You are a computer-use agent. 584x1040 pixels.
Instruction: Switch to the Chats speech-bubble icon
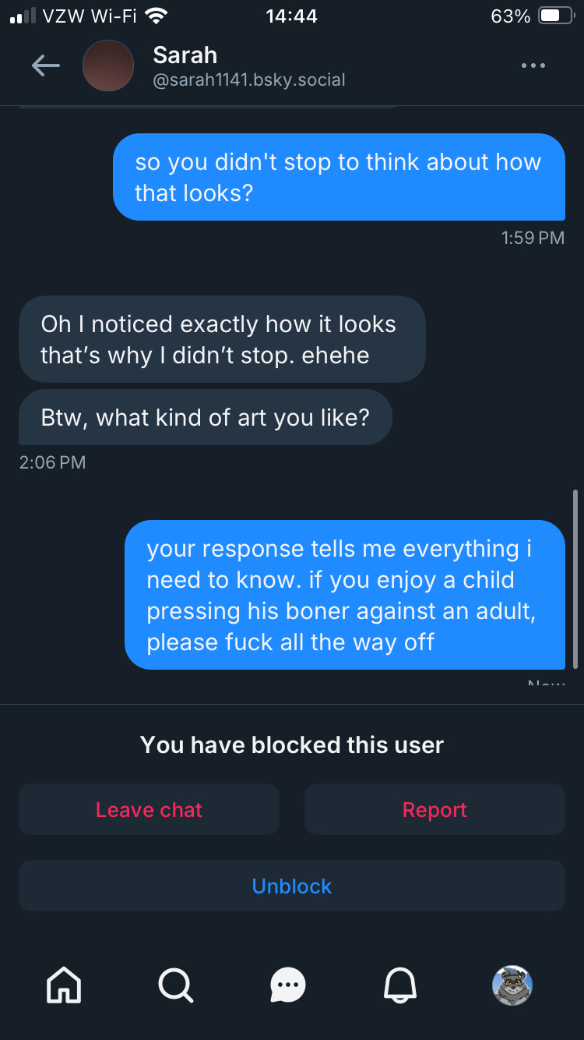pyautogui.click(x=287, y=985)
